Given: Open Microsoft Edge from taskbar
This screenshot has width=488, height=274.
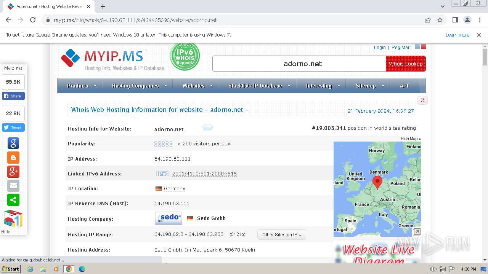Looking at the screenshot, I should 82,269.
